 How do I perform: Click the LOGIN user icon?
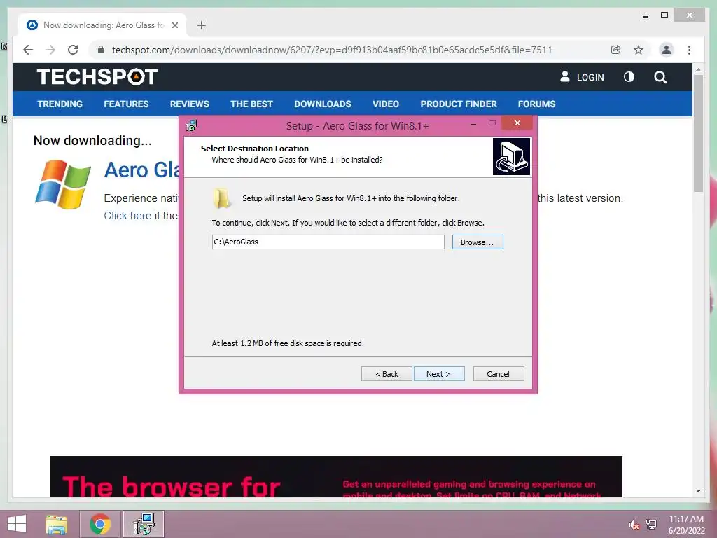[565, 76]
